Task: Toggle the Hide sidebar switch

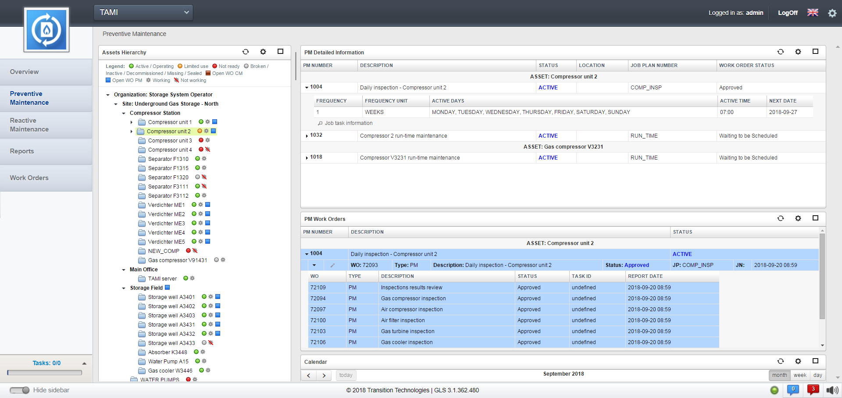Action: click(20, 390)
